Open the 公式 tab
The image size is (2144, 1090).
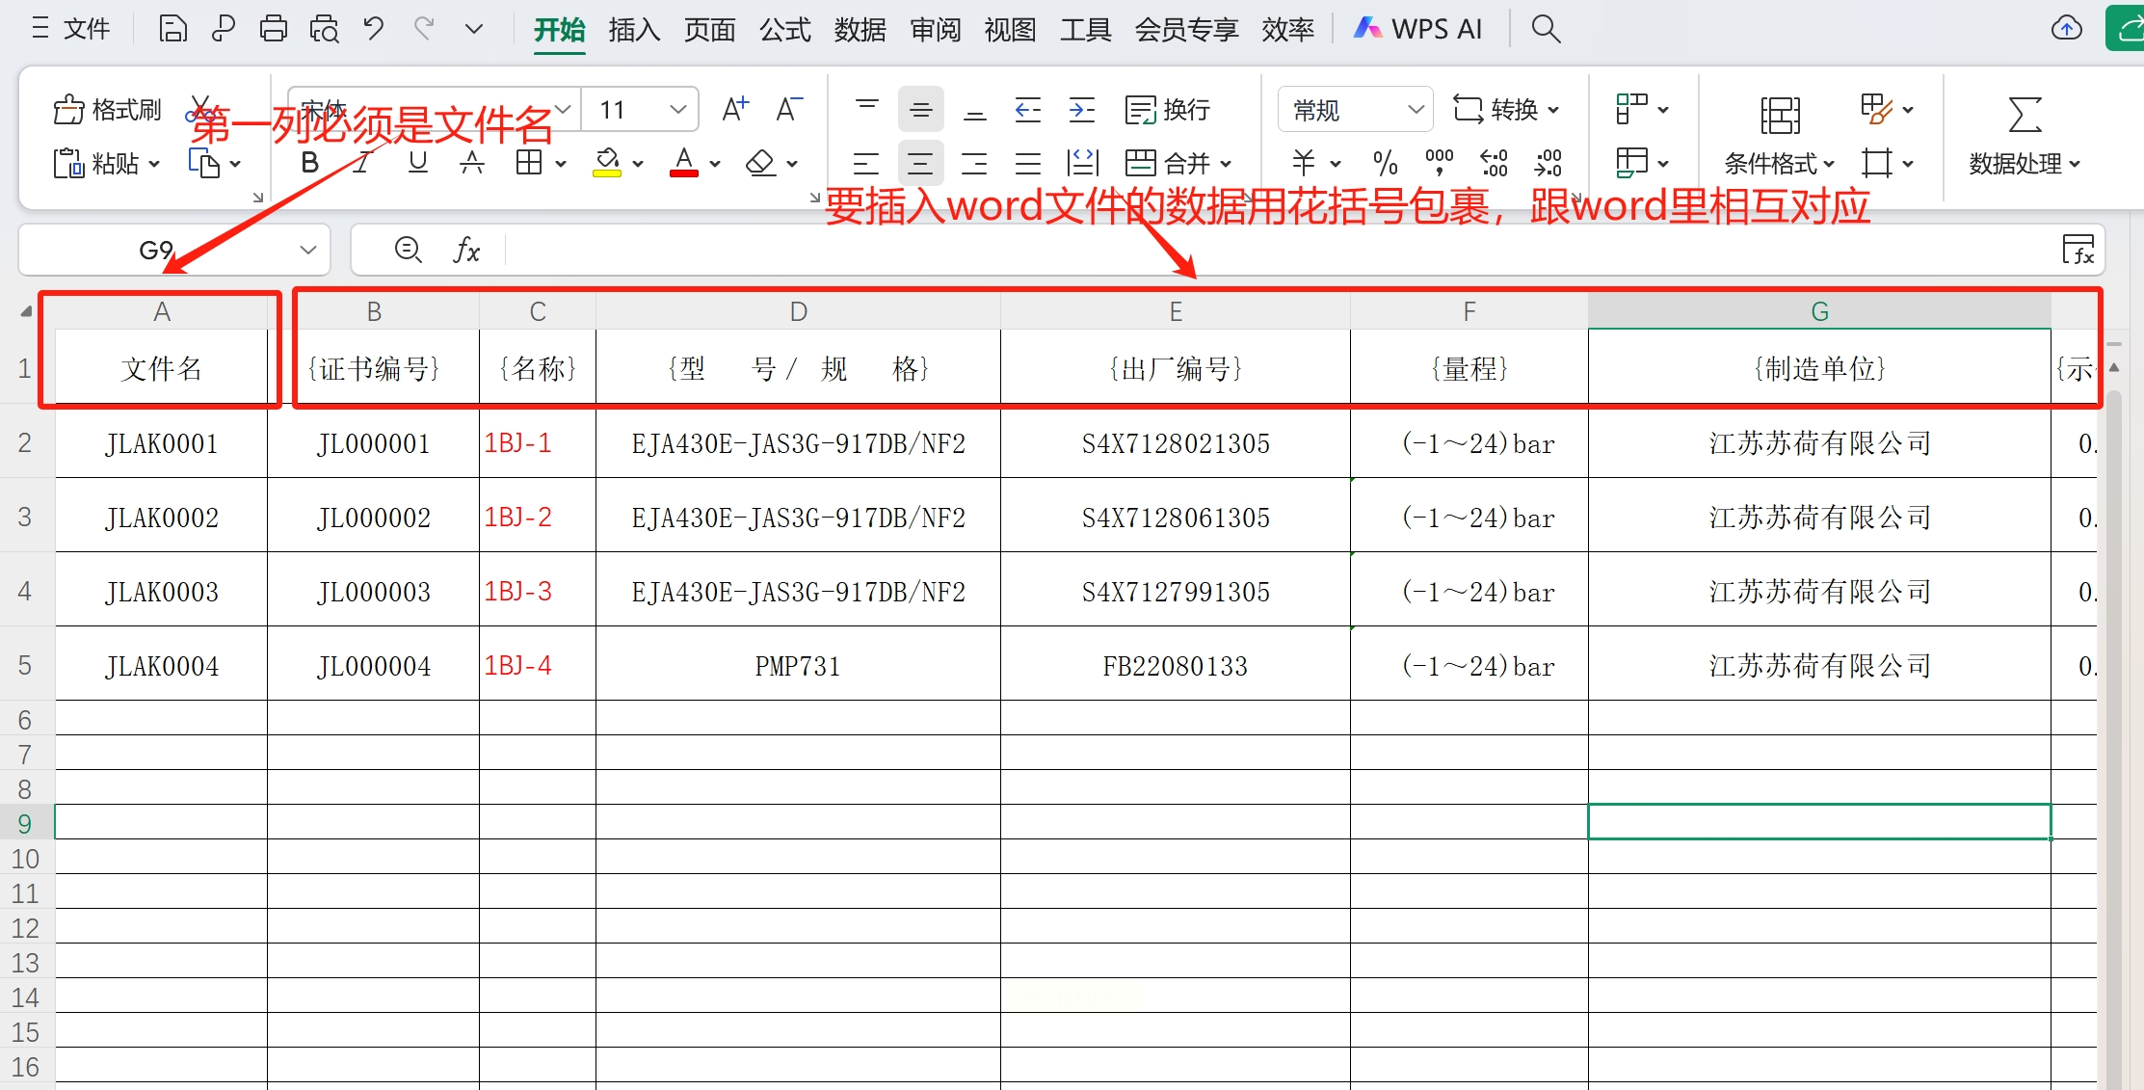pos(785,30)
